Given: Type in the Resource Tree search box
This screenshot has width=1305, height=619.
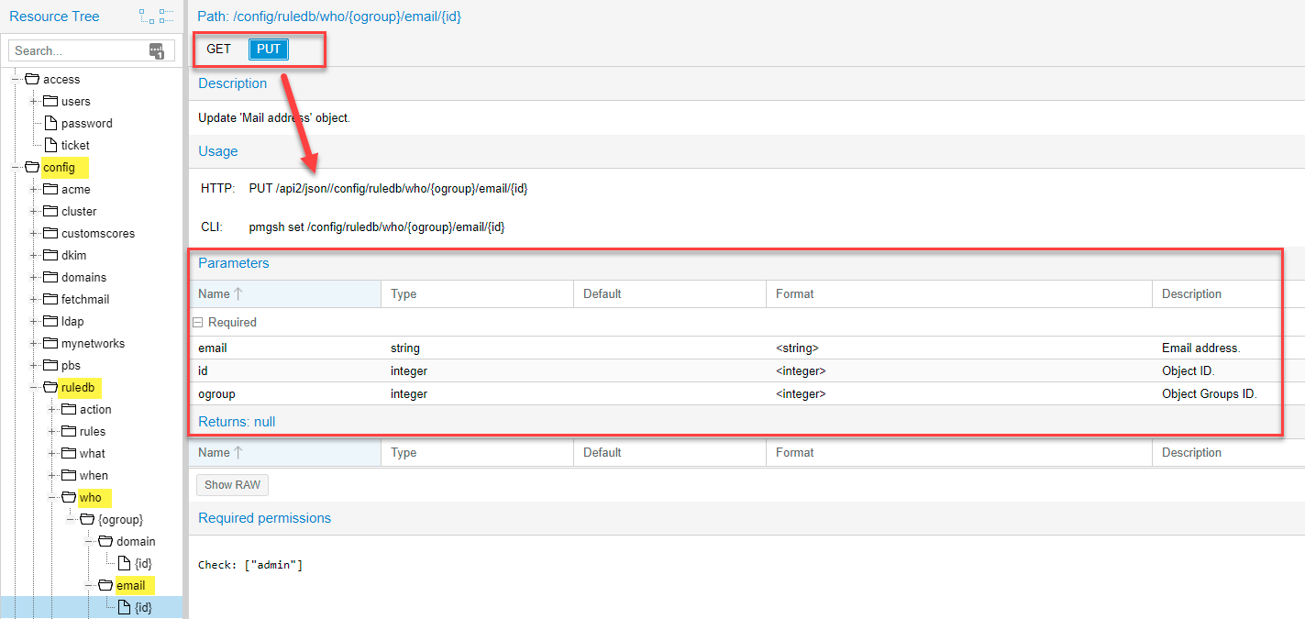Looking at the screenshot, I should (79, 51).
